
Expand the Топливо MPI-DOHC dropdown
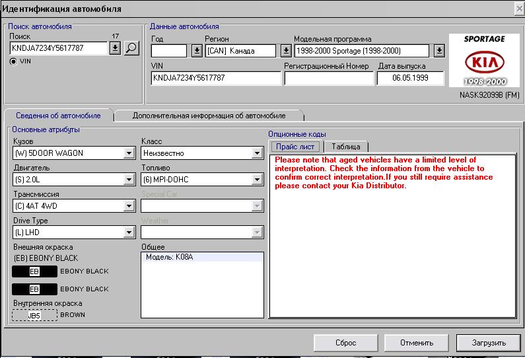(x=258, y=180)
